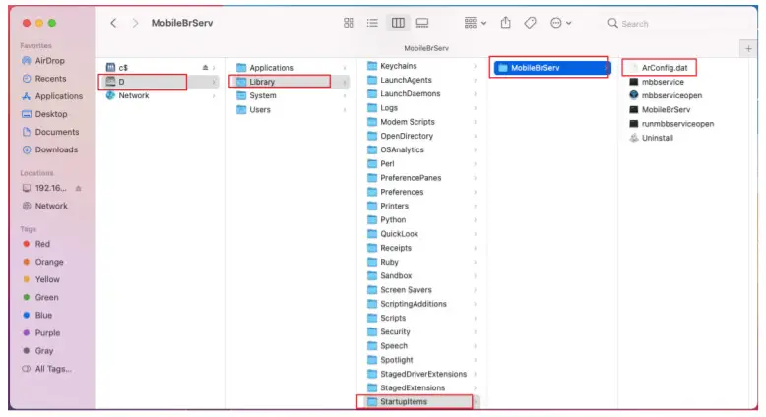
Task: Open All Tags… in the sidebar
Action: click(x=53, y=369)
